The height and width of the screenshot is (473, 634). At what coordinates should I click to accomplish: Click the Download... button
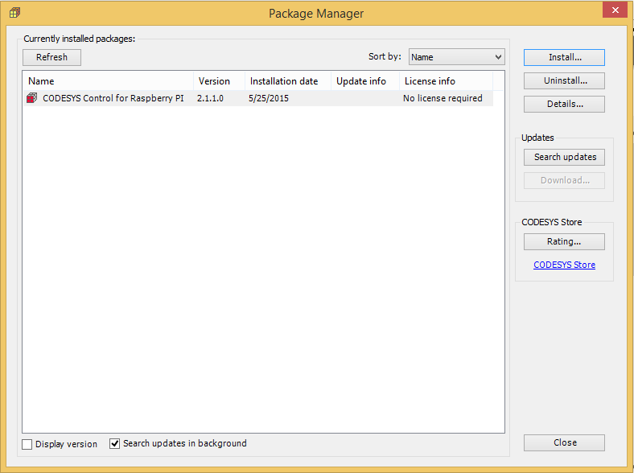point(565,181)
